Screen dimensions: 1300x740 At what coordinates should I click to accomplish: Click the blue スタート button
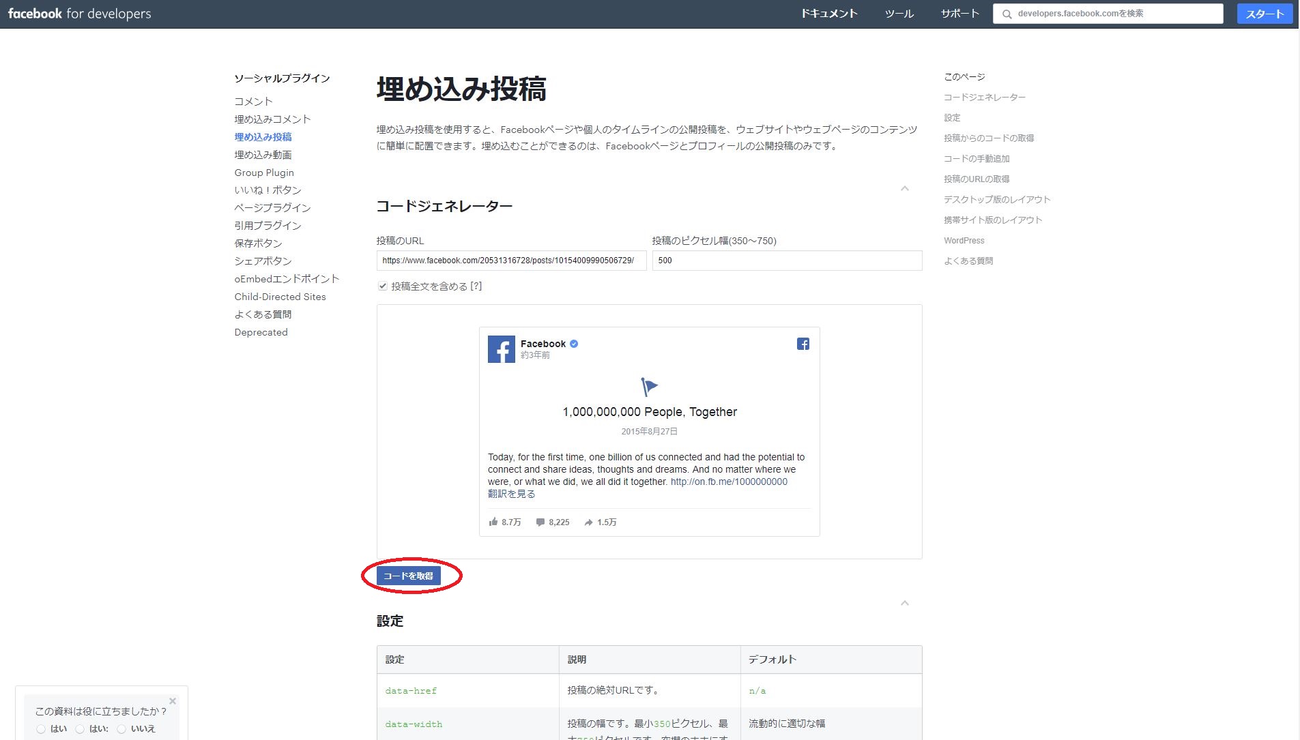pyautogui.click(x=1264, y=14)
